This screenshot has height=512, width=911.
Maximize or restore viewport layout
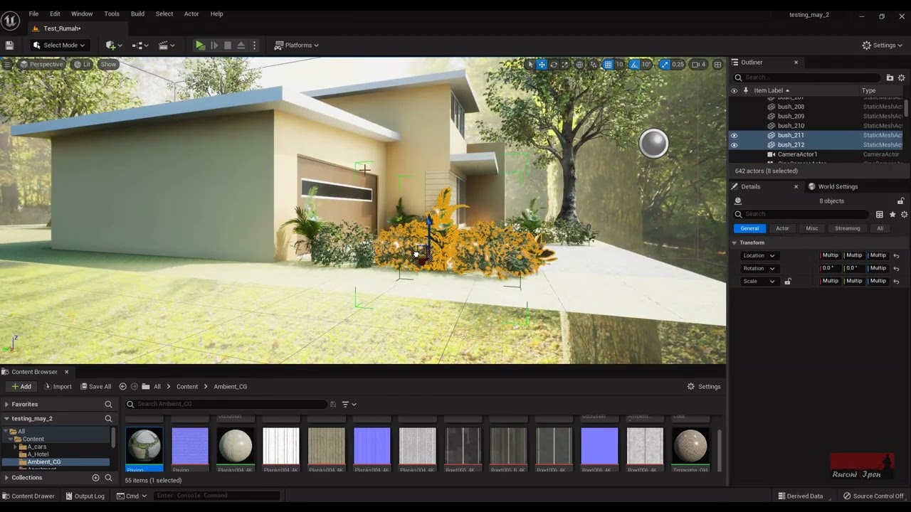coord(717,65)
